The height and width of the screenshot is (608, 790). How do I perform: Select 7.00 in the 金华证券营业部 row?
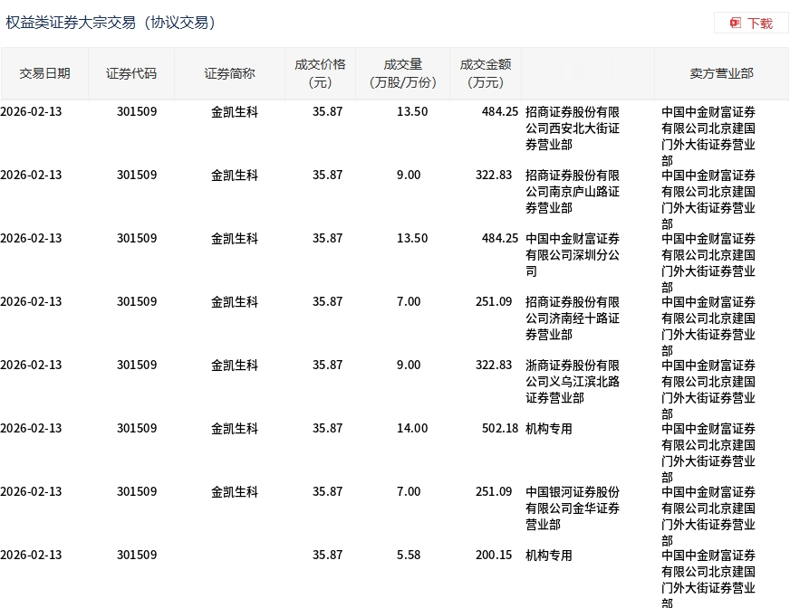[x=409, y=491]
